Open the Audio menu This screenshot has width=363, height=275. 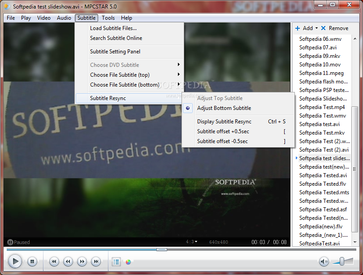point(64,18)
